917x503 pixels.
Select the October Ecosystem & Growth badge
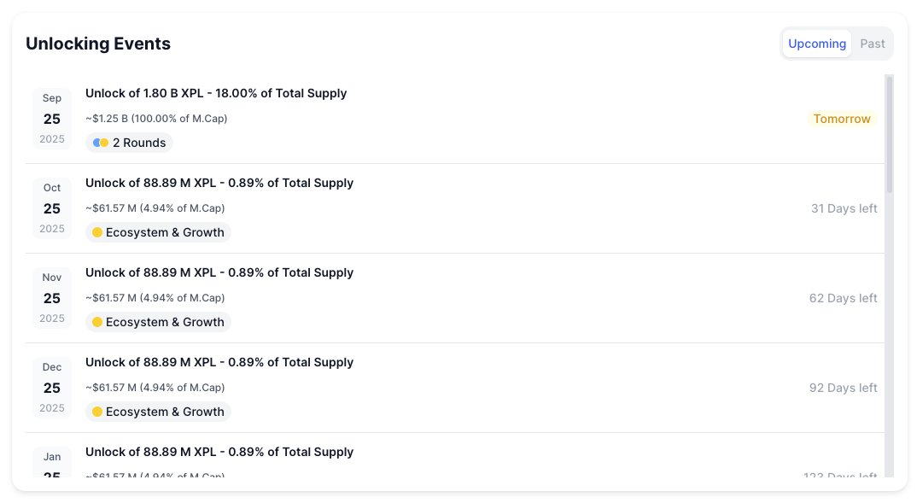pyautogui.click(x=159, y=232)
